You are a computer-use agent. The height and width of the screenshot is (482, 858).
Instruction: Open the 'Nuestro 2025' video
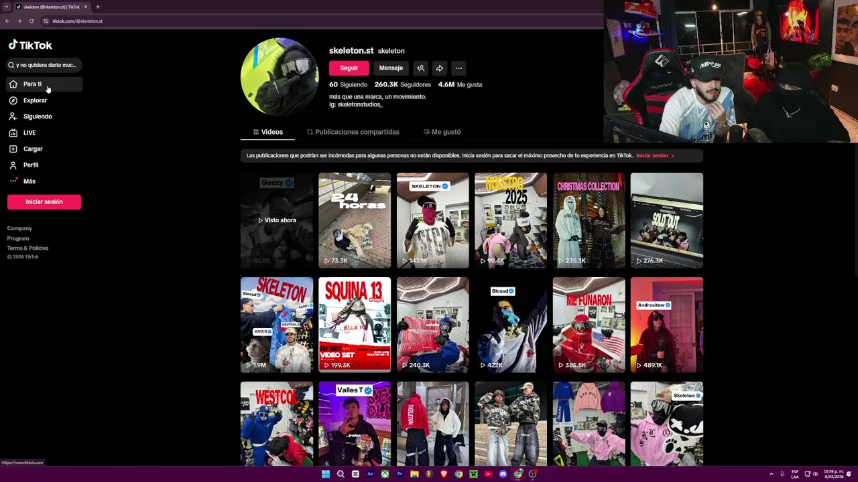click(511, 220)
